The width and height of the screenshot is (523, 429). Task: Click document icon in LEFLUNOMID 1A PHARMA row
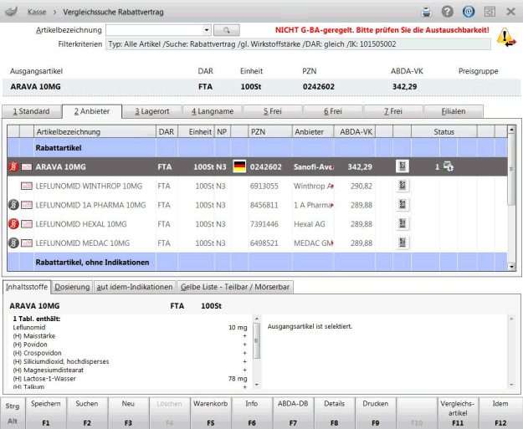(403, 204)
